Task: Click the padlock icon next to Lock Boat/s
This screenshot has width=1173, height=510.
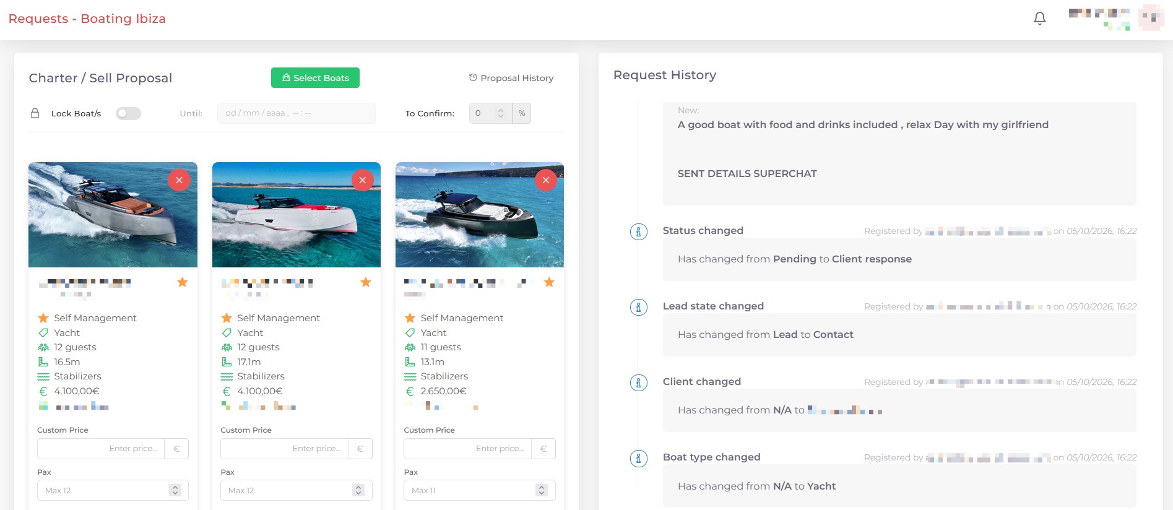Action: [x=35, y=113]
